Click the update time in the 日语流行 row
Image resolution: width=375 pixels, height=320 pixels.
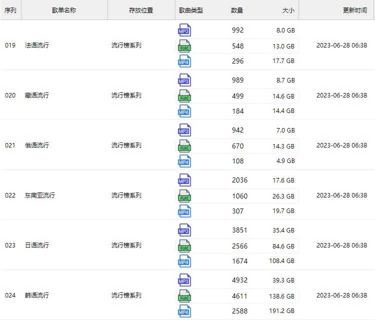coord(342,245)
